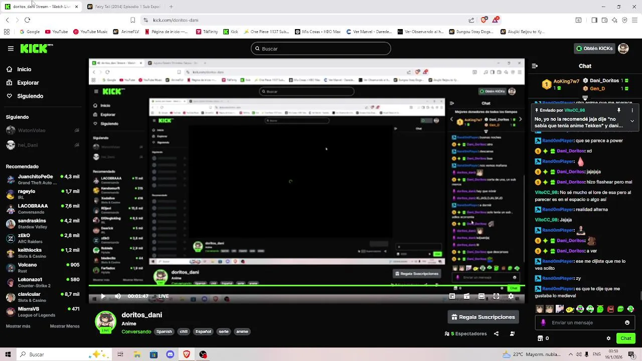Expand the top donors leaderboard arrow
Viewport: 642px width, 361px height.
click(x=585, y=98)
